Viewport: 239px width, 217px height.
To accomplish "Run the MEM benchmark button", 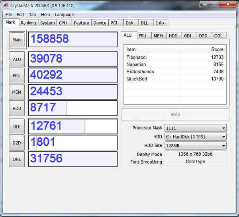I will [17, 92].
